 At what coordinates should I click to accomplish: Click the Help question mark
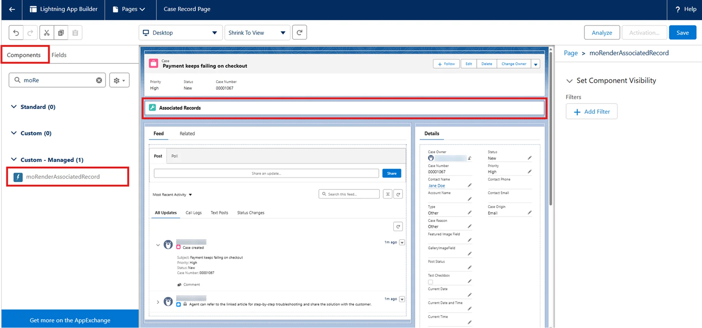(x=678, y=9)
